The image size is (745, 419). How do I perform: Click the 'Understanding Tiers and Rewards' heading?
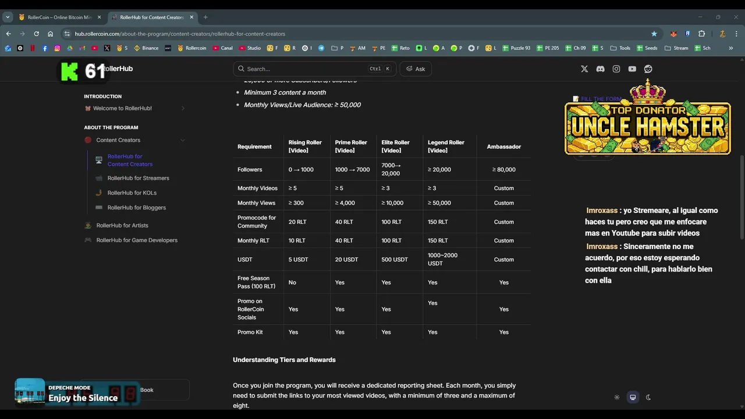tap(284, 360)
